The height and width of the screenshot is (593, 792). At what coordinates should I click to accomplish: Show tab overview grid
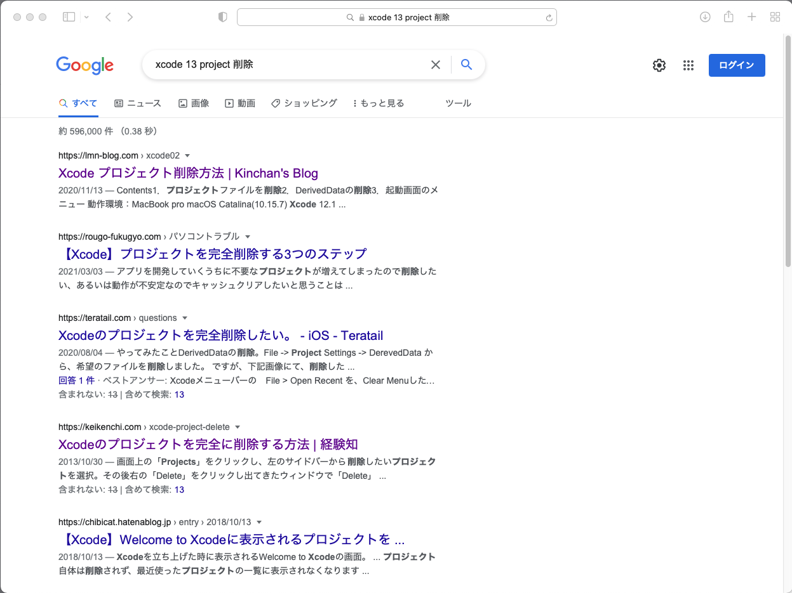[775, 17]
